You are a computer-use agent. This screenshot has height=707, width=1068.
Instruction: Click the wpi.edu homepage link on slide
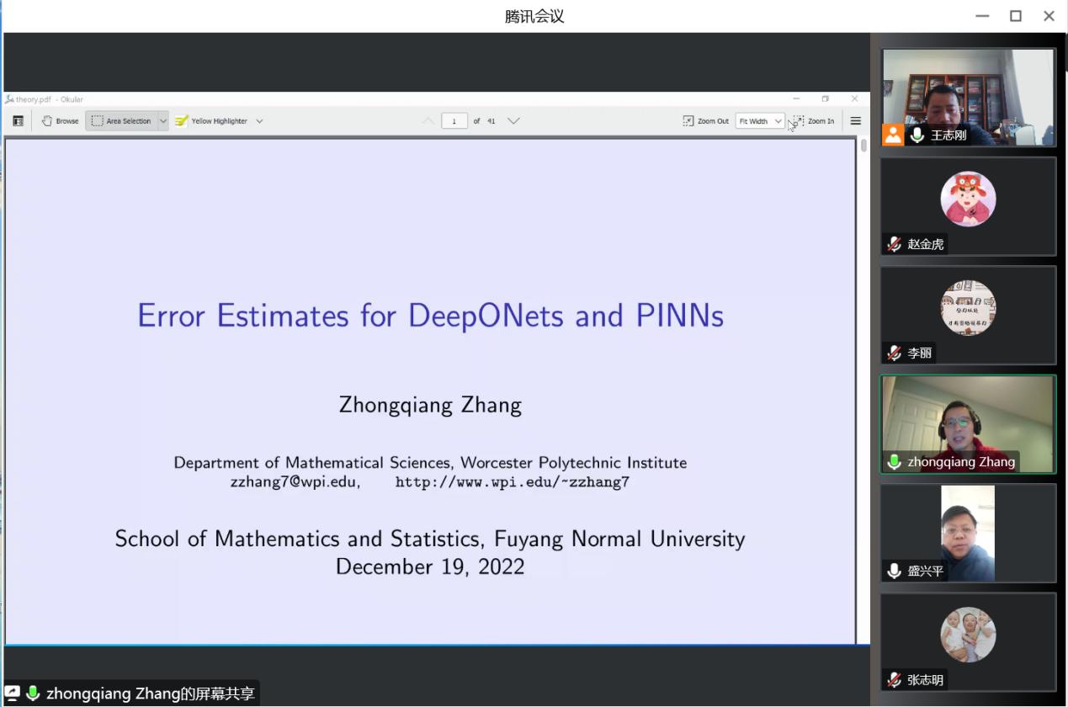pos(512,482)
